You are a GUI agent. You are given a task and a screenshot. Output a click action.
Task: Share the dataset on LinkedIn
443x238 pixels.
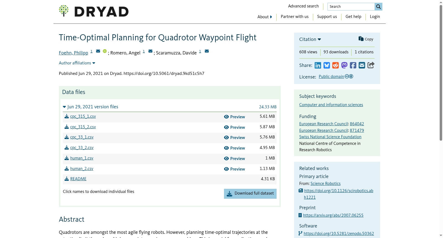point(318,65)
